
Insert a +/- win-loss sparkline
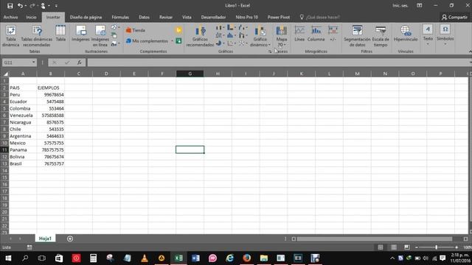(x=333, y=34)
